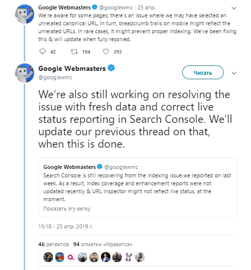Open the 15:18 - 25 апр. 2019 timestamp
The image size is (251, 270).
65,226
